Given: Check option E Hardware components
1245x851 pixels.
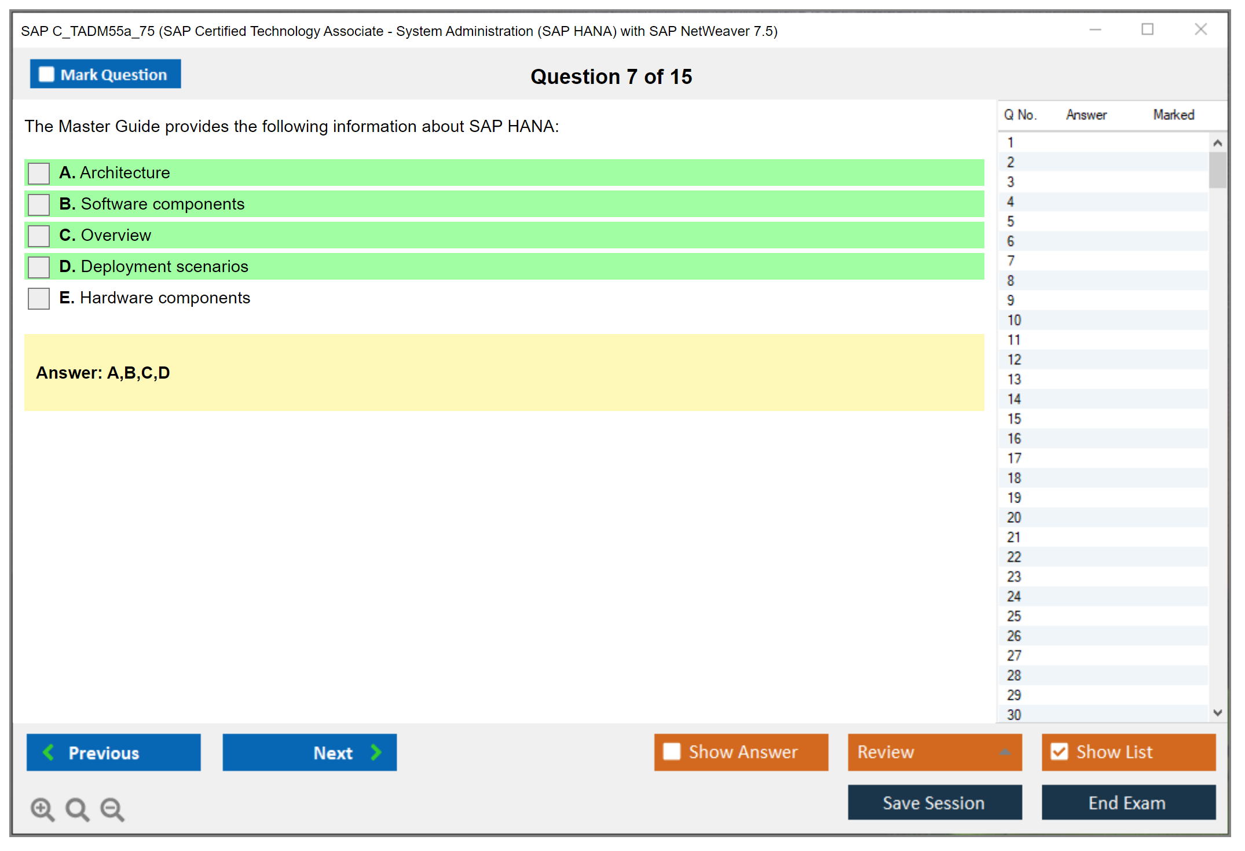Looking at the screenshot, I should click(x=39, y=298).
